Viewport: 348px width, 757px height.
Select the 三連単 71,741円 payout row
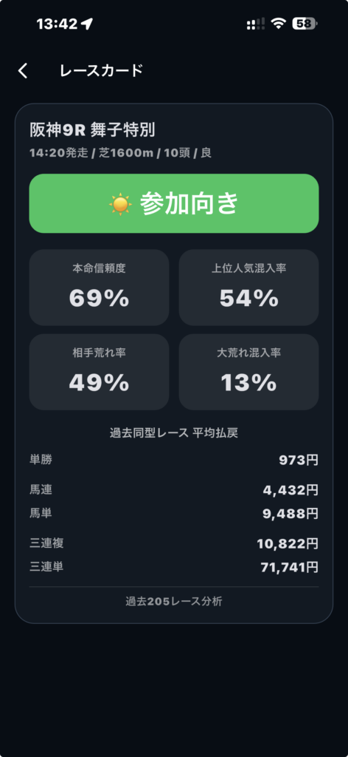click(174, 567)
